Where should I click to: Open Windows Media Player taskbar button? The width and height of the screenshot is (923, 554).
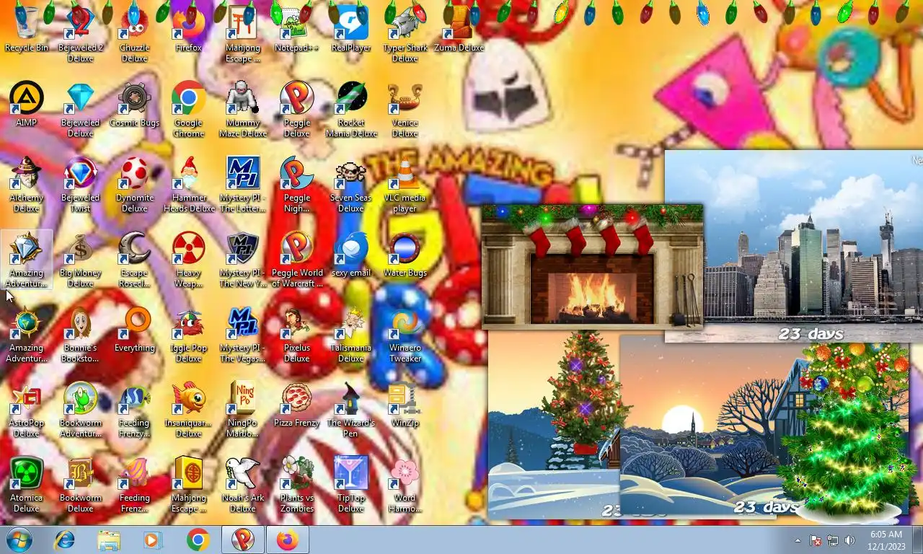[153, 540]
